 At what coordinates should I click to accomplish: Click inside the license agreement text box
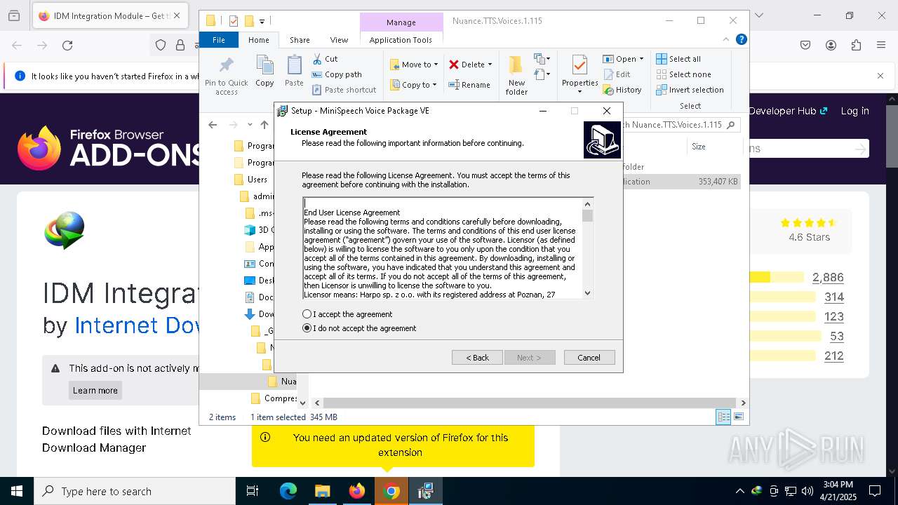pyautogui.click(x=442, y=248)
